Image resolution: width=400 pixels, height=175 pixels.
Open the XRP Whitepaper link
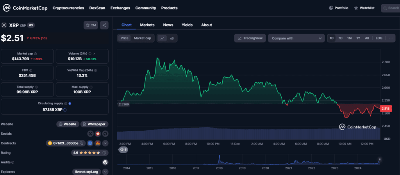tap(95, 124)
